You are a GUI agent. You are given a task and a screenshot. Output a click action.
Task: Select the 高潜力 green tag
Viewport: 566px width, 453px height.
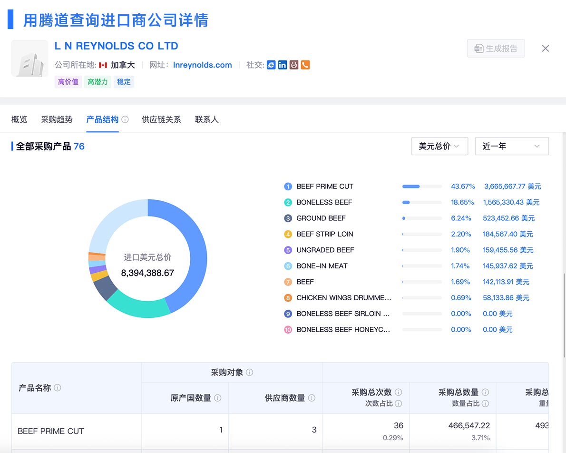click(97, 81)
